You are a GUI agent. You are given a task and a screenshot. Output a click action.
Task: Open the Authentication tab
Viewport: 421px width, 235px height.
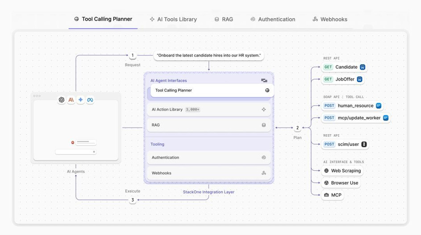tap(273, 19)
